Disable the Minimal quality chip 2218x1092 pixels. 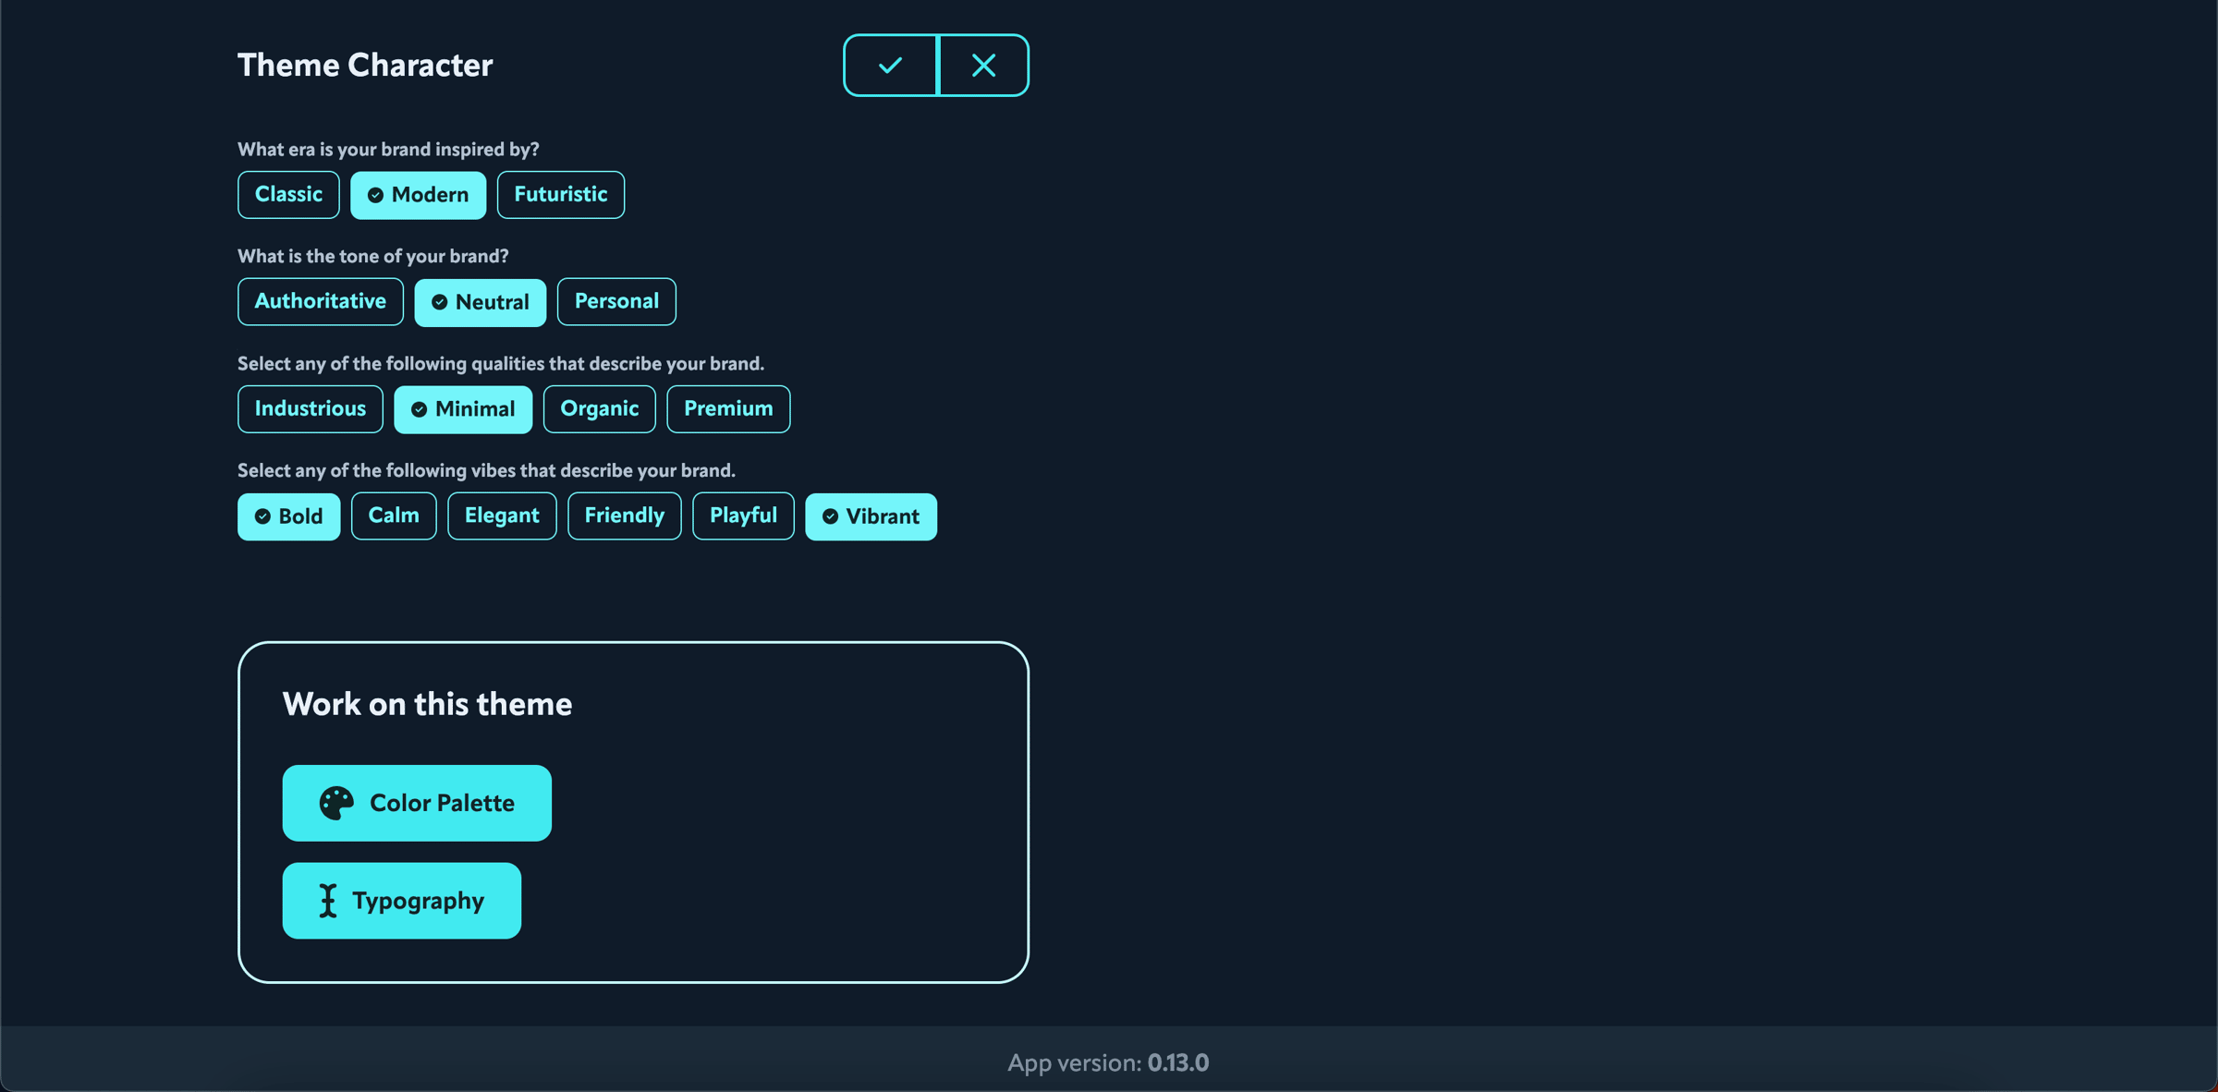[x=463, y=409]
